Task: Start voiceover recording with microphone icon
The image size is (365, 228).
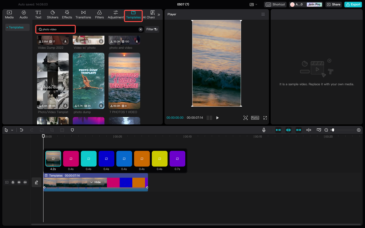Action: click(x=264, y=130)
